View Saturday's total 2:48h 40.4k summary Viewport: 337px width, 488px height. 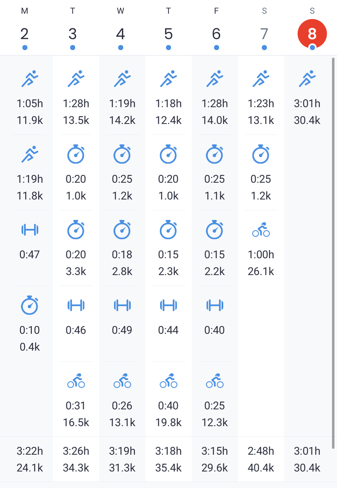(261, 459)
